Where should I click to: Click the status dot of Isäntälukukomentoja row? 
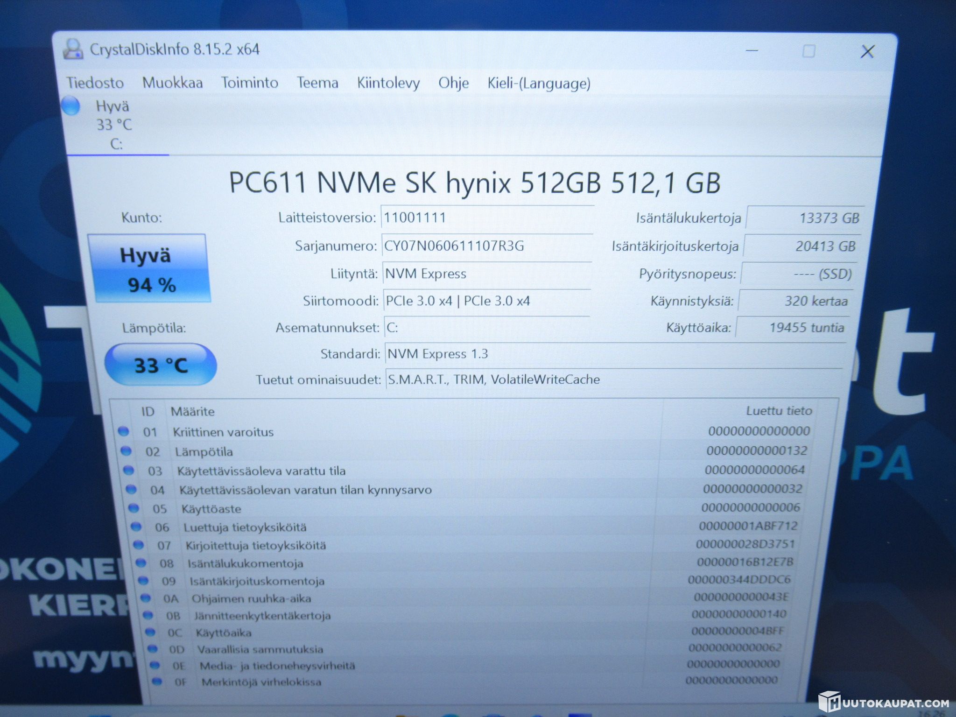click(x=141, y=562)
